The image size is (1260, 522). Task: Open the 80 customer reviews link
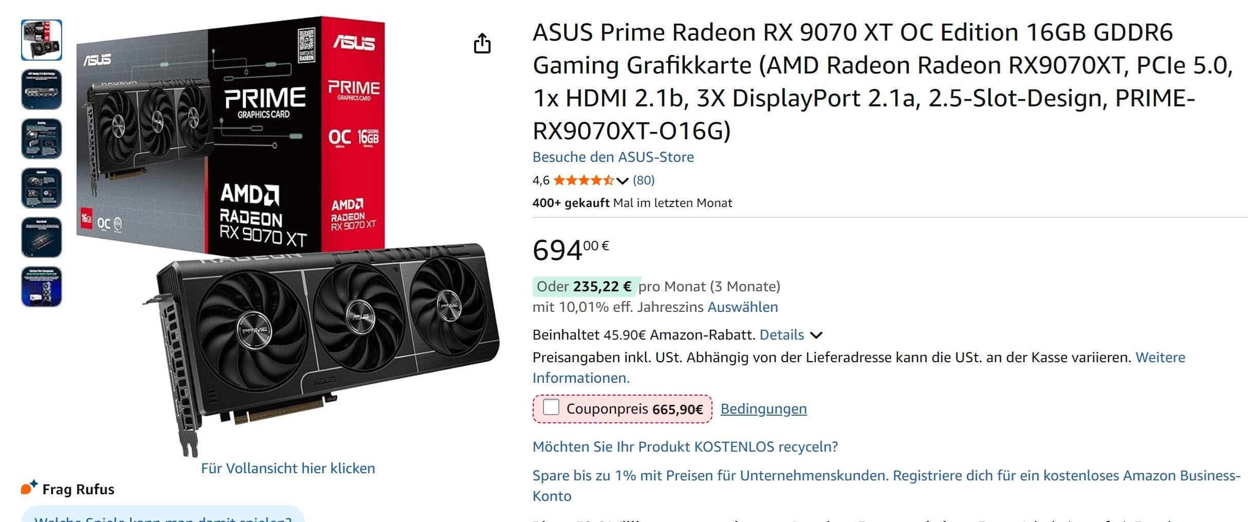tap(644, 180)
